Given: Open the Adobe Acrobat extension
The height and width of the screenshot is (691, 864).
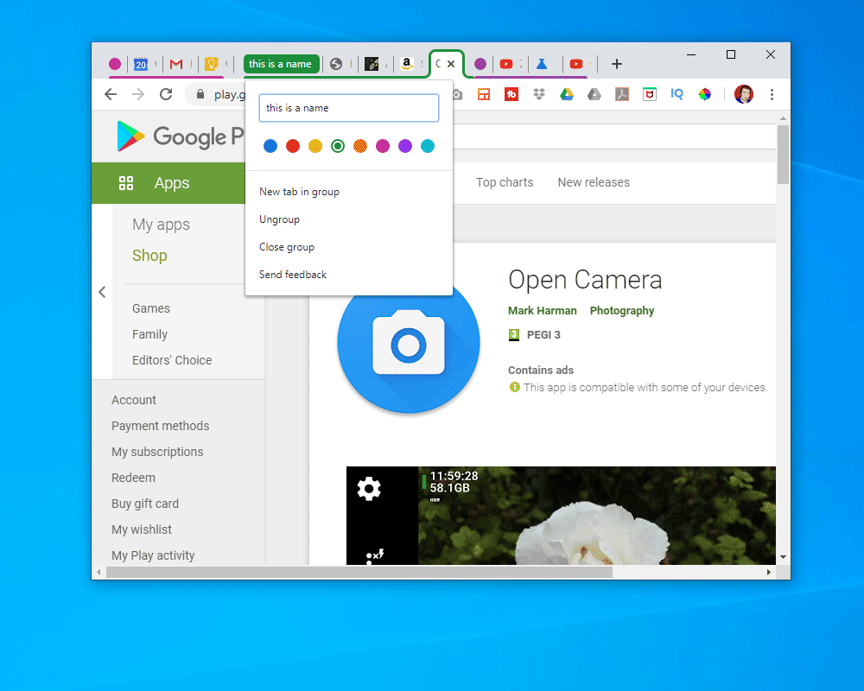Looking at the screenshot, I should [x=621, y=95].
